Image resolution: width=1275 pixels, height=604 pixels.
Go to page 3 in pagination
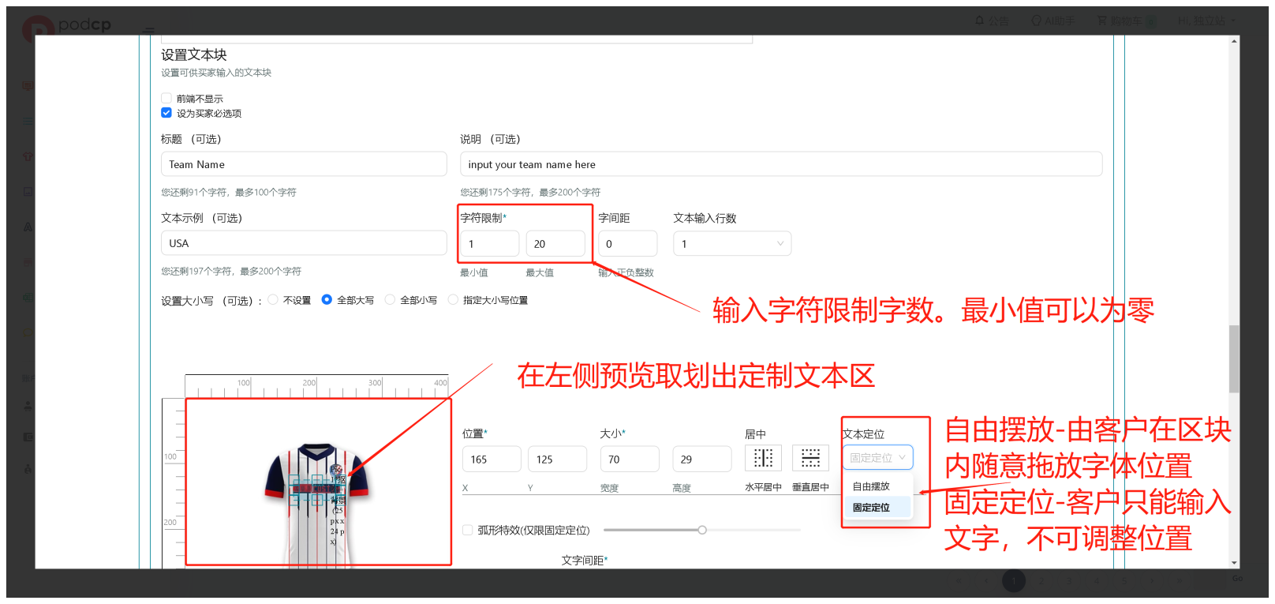click(1069, 580)
